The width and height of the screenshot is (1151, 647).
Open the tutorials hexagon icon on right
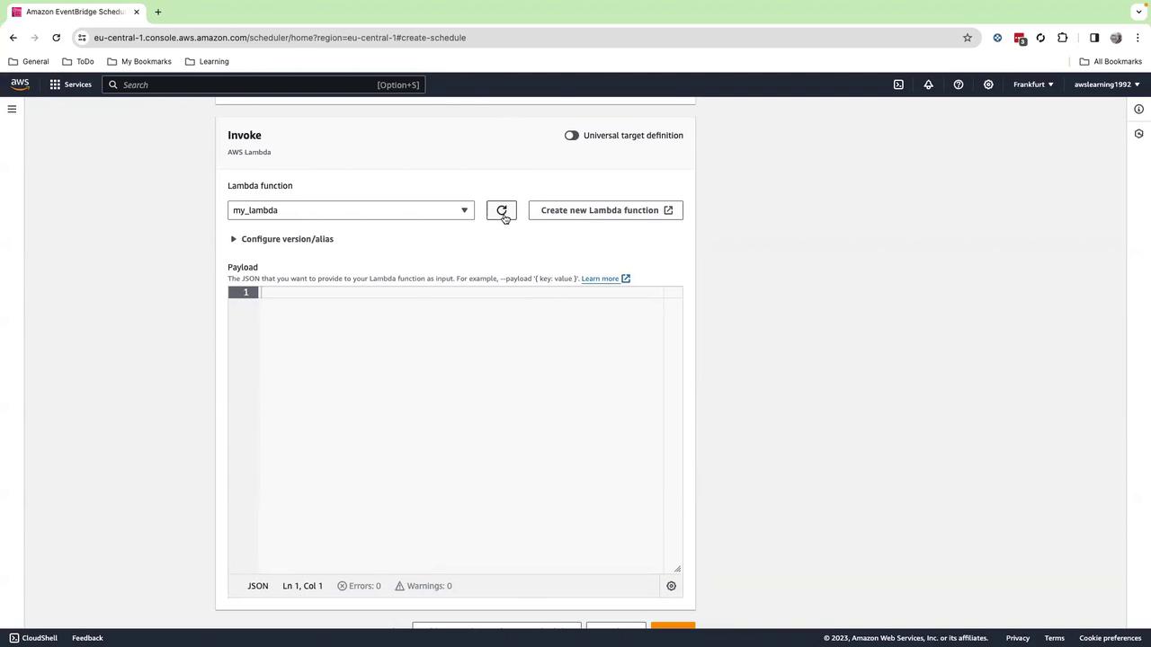(1138, 134)
